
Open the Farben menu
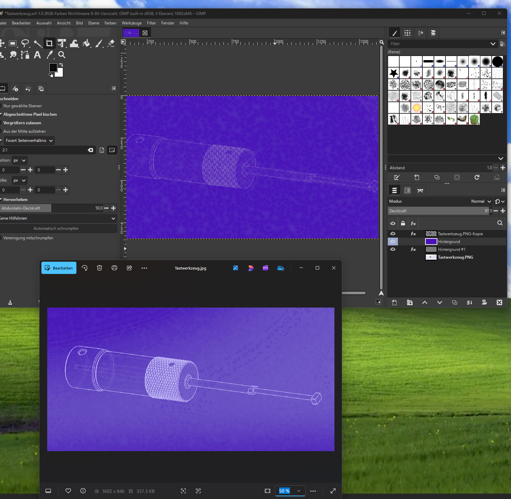110,23
